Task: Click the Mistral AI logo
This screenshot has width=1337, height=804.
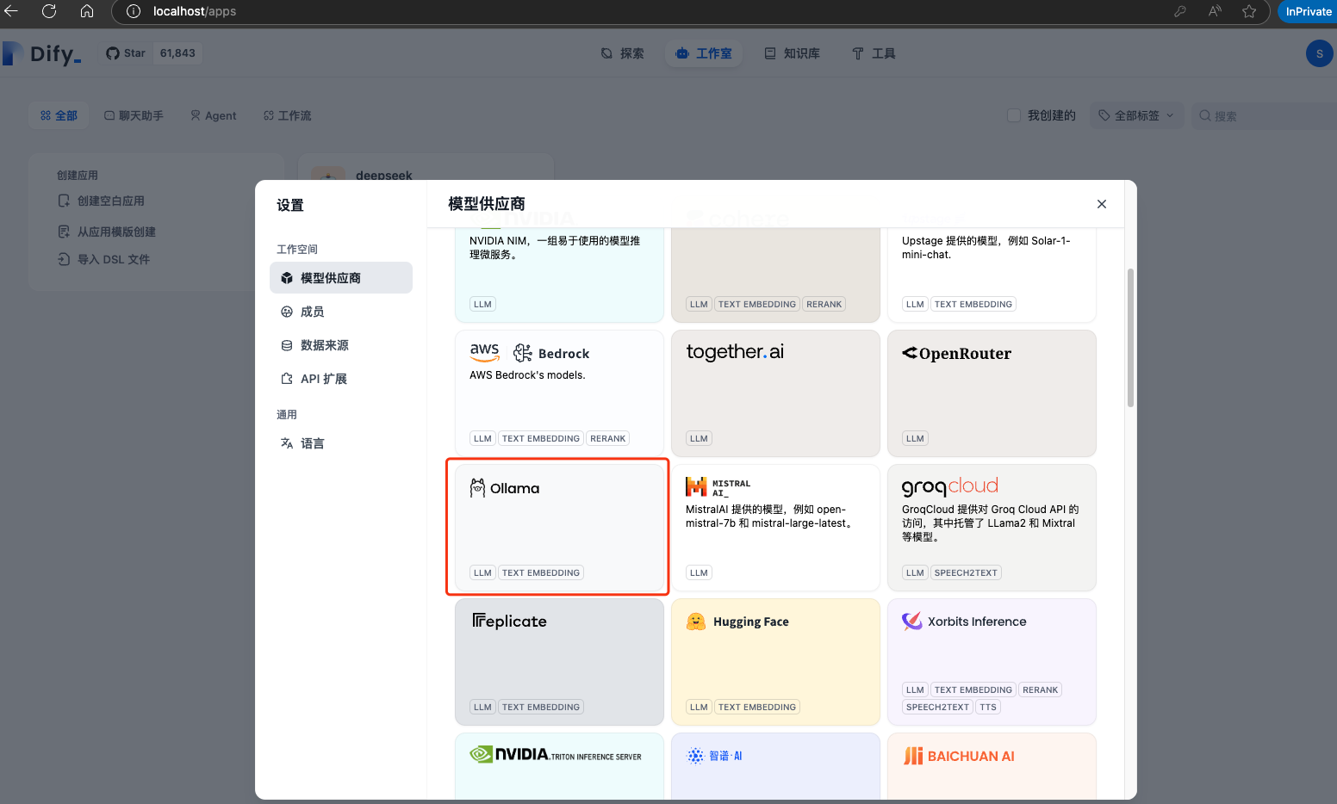Action: (696, 487)
